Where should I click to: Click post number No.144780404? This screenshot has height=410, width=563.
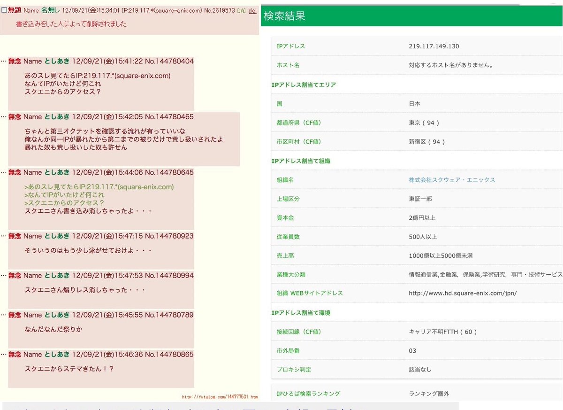click(169, 61)
